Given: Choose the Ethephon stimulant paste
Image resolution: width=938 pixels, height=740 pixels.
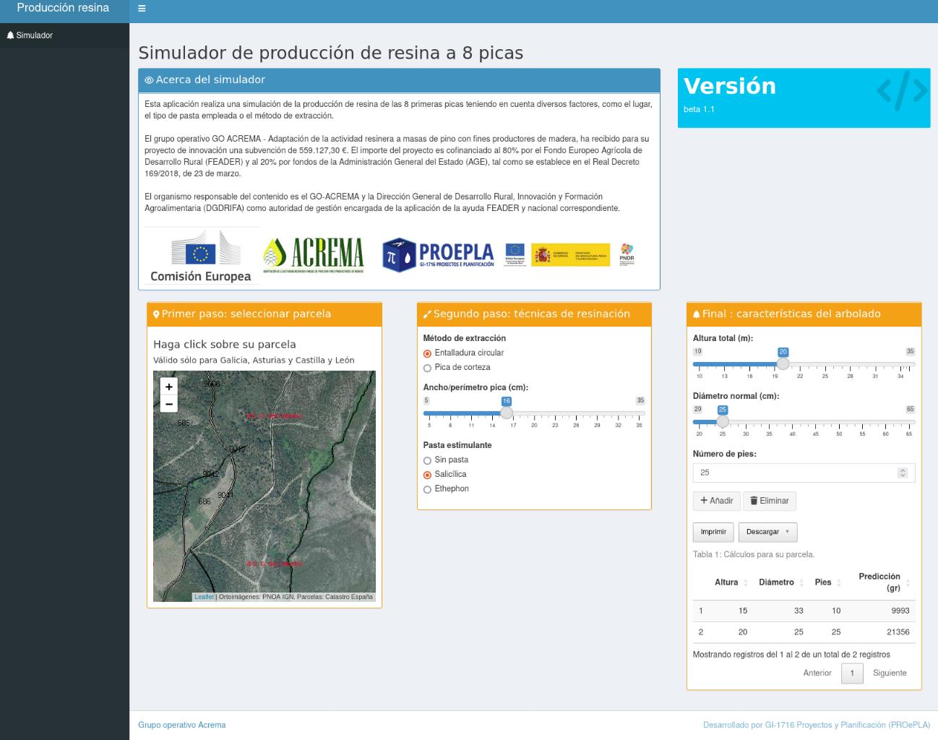Looking at the screenshot, I should coord(427,489).
